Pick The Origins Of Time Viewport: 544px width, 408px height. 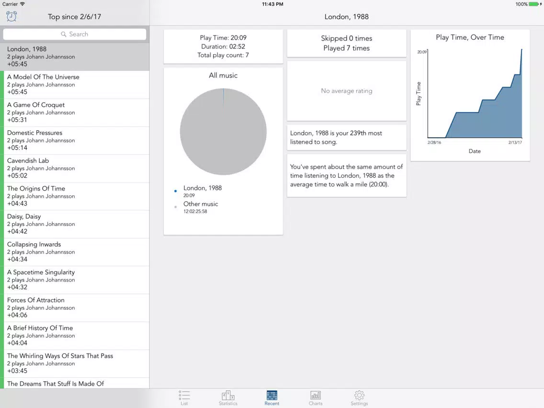[75, 196]
